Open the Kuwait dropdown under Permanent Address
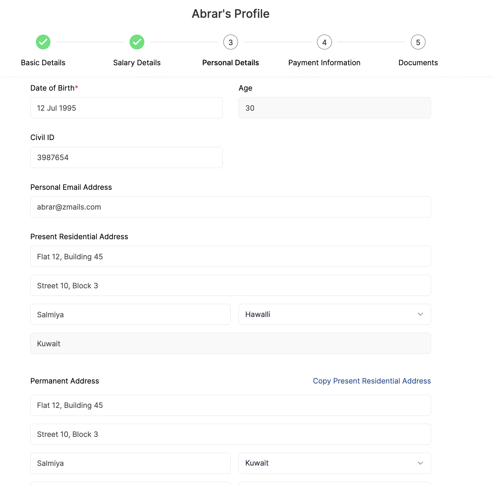Viewport: 493px width, 485px height. pyautogui.click(x=334, y=463)
